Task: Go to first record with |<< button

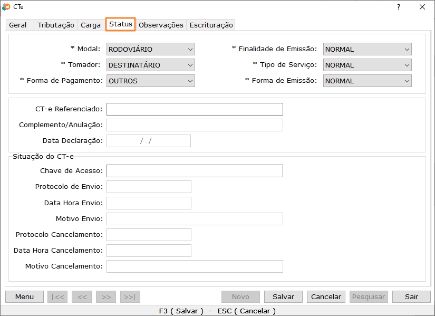Action: coord(57,296)
